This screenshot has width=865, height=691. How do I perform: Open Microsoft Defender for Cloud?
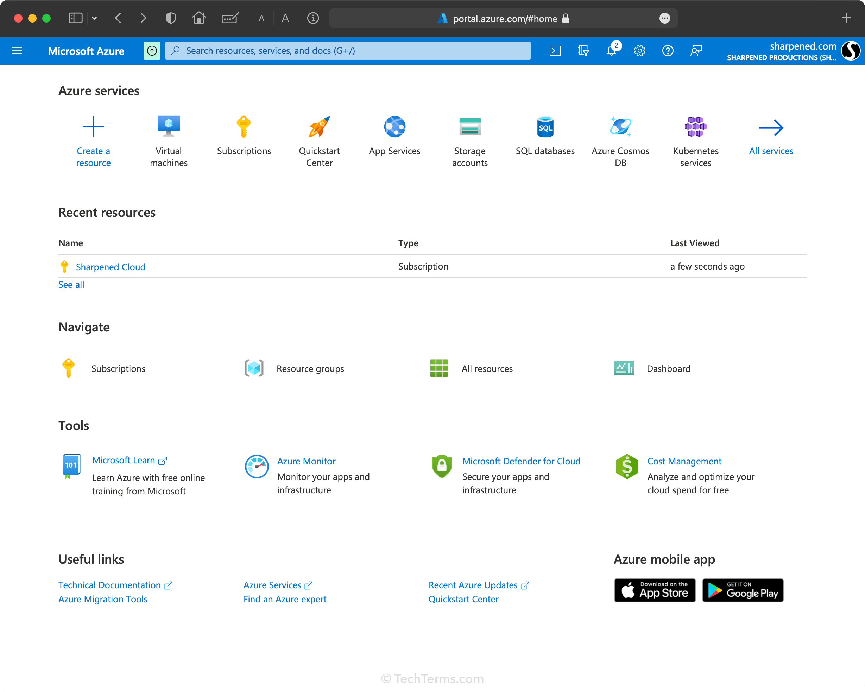[x=521, y=461]
